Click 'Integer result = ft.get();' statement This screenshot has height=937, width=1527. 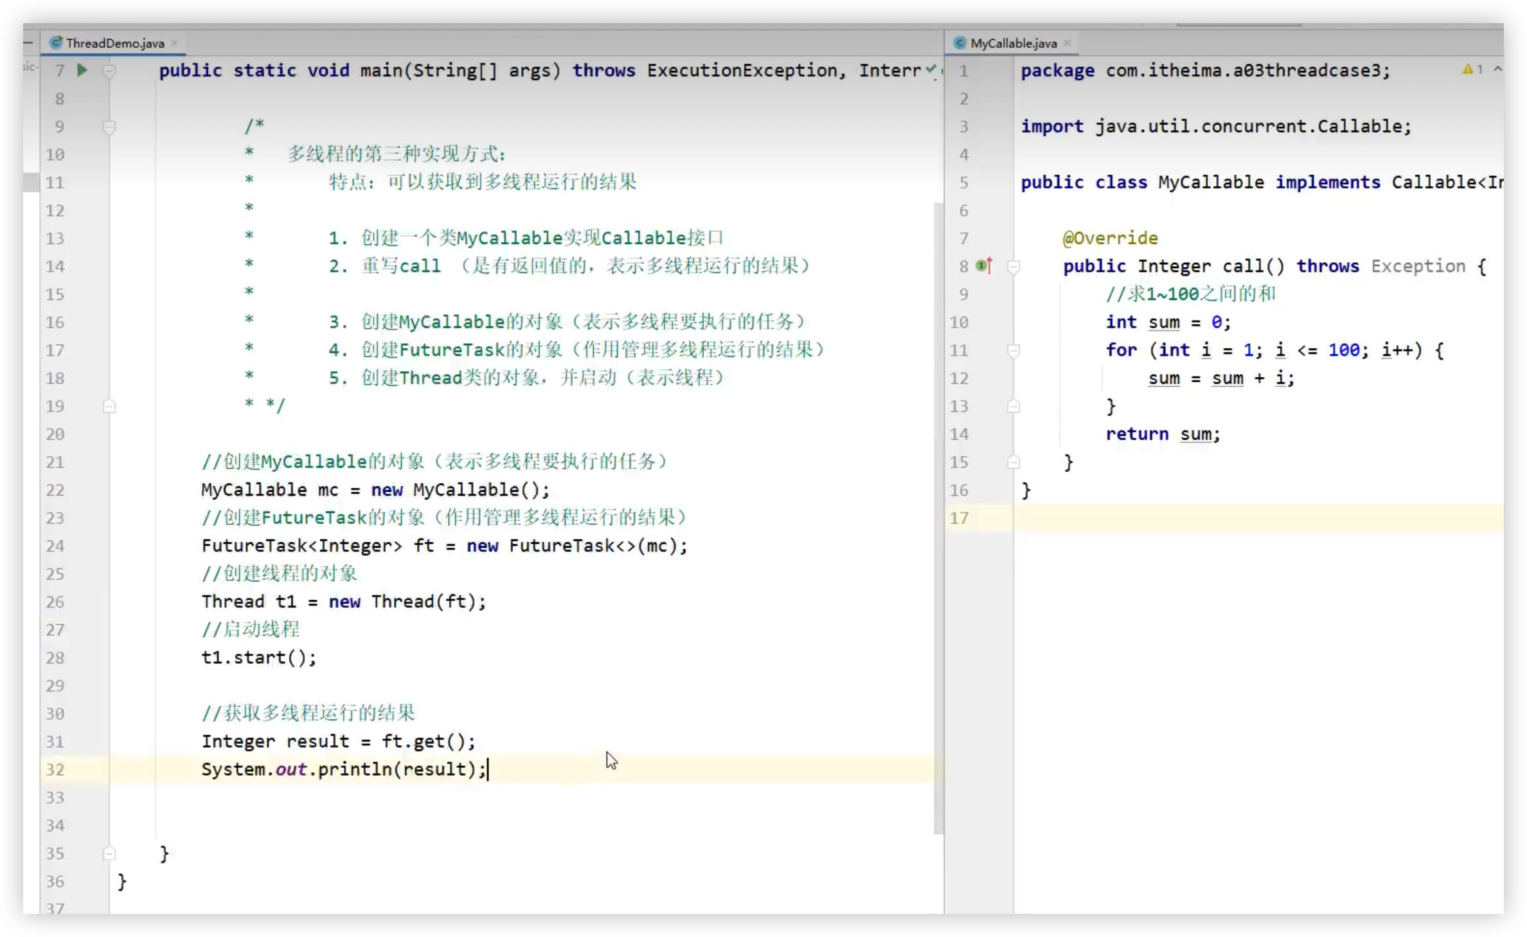[339, 742]
